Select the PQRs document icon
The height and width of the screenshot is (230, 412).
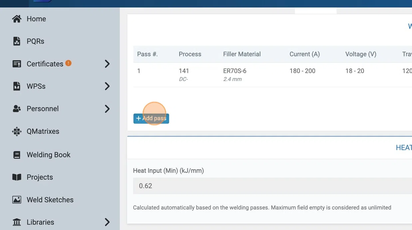17,41
